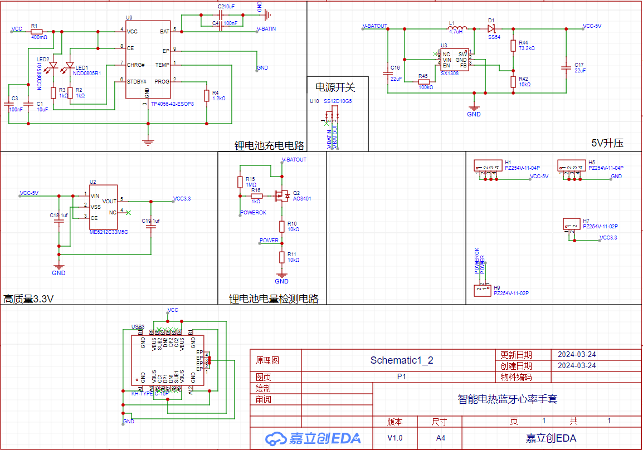Select the LED1 diode symbol
The image size is (643, 450).
(x=70, y=66)
